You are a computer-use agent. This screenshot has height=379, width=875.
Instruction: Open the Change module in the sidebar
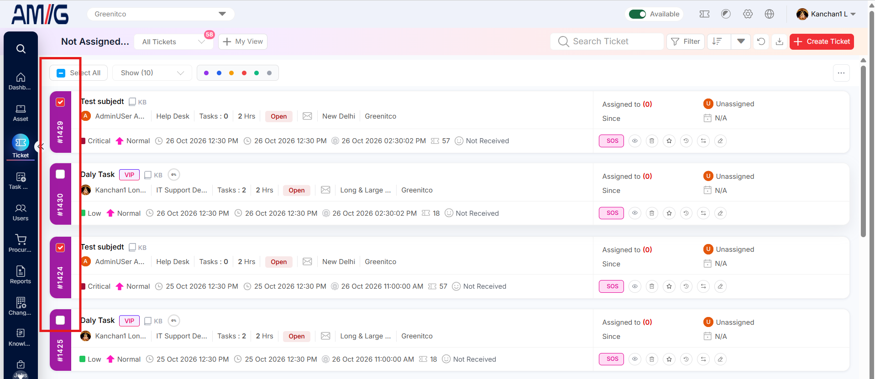[x=21, y=306]
